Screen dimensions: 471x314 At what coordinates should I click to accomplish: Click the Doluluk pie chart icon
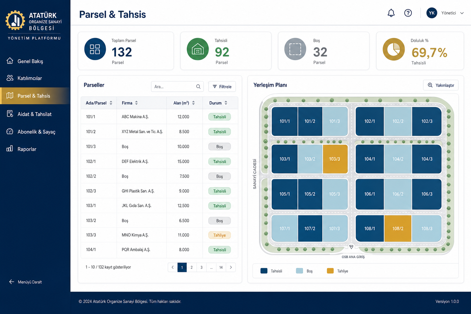[x=394, y=49]
